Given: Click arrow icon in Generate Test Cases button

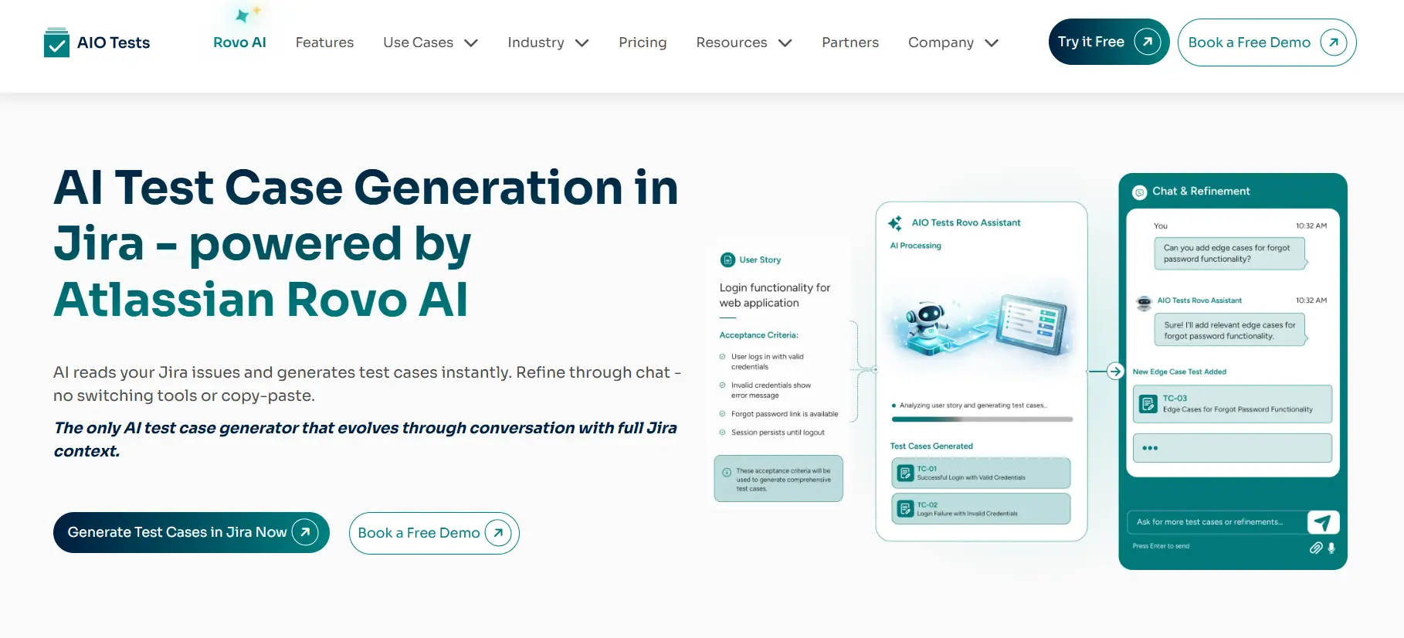Looking at the screenshot, I should 305,532.
